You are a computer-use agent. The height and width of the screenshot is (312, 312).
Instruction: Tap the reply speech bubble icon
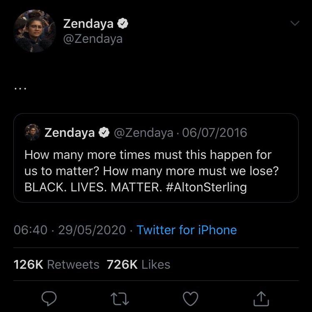tap(51, 297)
